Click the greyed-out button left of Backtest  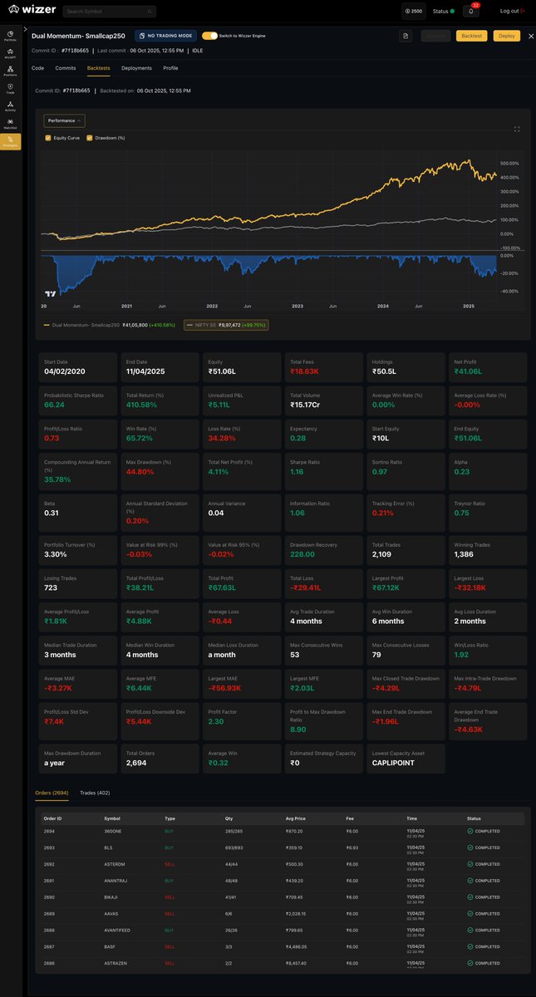435,36
